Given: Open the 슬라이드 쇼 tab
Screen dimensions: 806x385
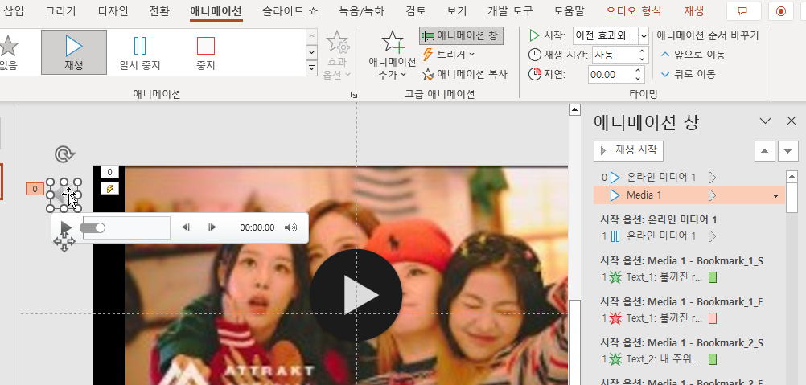Looking at the screenshot, I should (x=290, y=10).
